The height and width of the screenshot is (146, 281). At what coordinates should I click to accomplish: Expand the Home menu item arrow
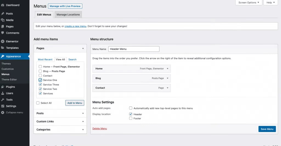pyautogui.click(x=168, y=69)
